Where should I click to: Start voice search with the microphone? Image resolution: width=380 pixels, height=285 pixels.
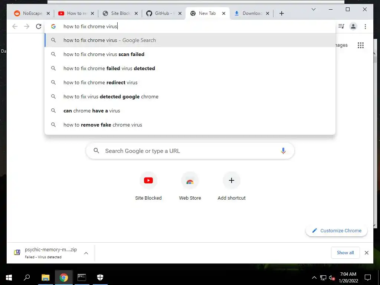(283, 151)
